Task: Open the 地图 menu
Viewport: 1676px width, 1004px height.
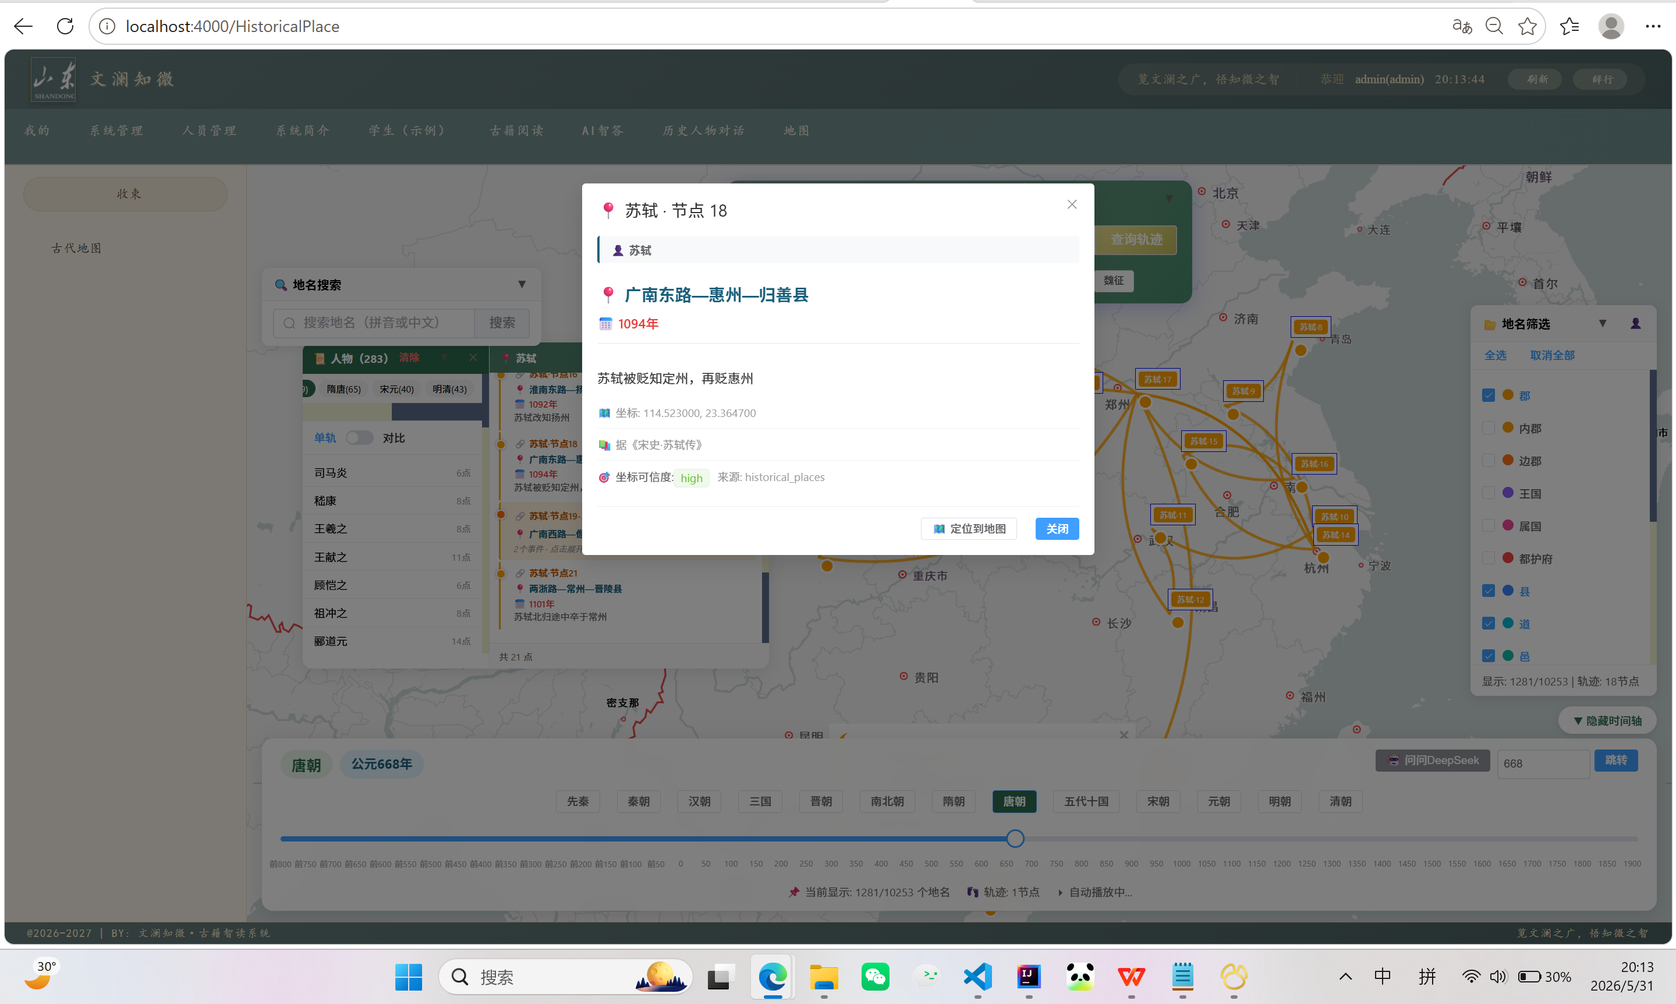Action: [x=796, y=130]
